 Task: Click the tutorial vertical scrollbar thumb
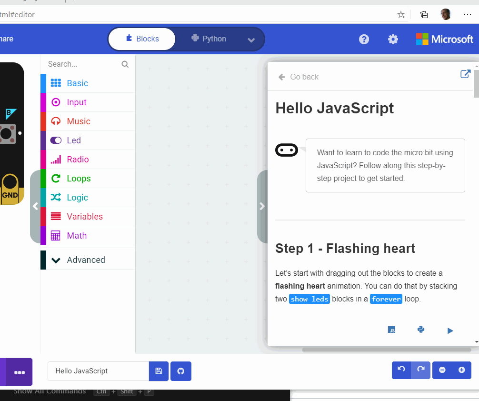(x=476, y=83)
